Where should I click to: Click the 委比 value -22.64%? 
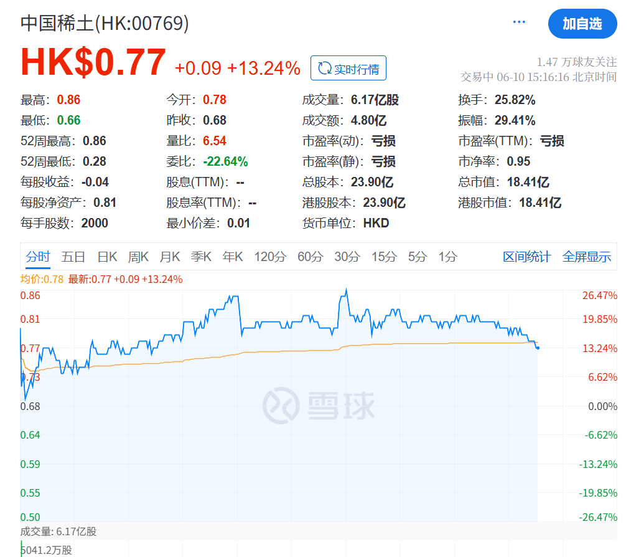point(225,161)
